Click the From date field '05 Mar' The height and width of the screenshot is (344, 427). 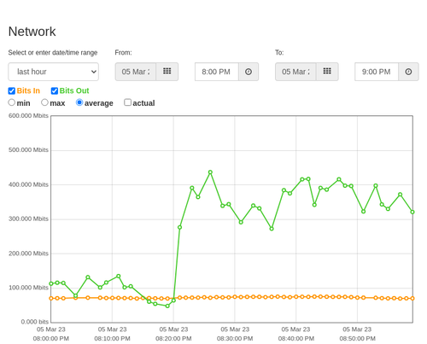coord(136,72)
